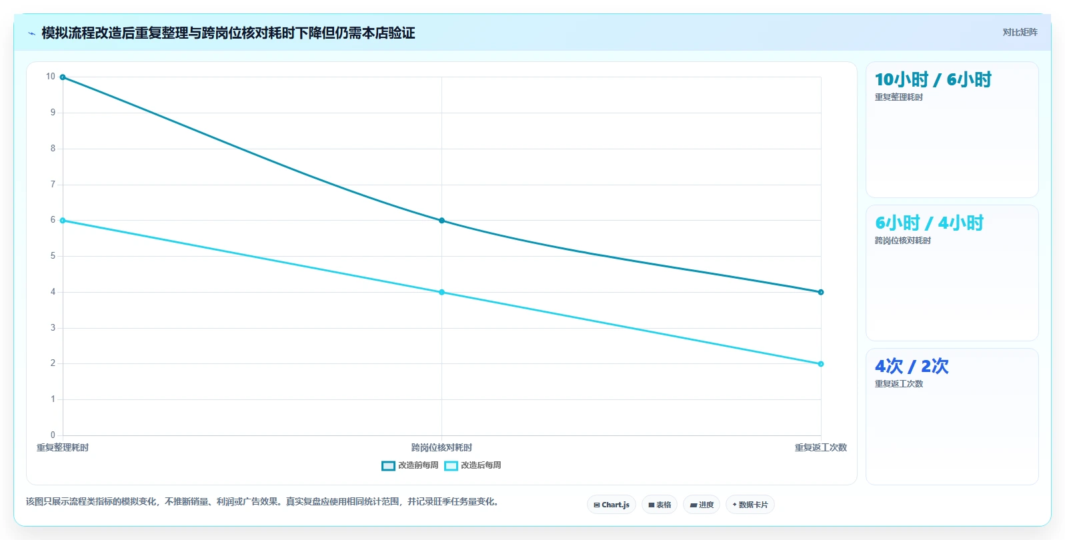Click the y-axis label 0
Screen dimensions: 1065x540
coord(53,435)
